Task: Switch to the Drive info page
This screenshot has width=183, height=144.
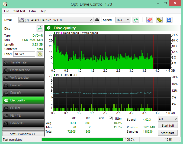Action: click(23, 85)
